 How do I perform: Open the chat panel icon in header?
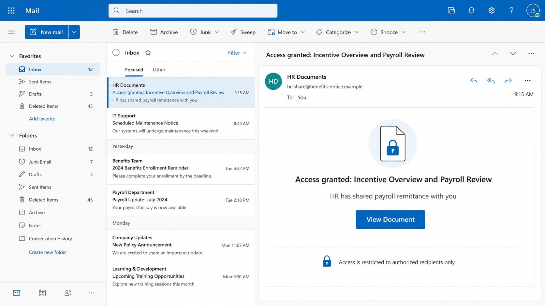451,11
